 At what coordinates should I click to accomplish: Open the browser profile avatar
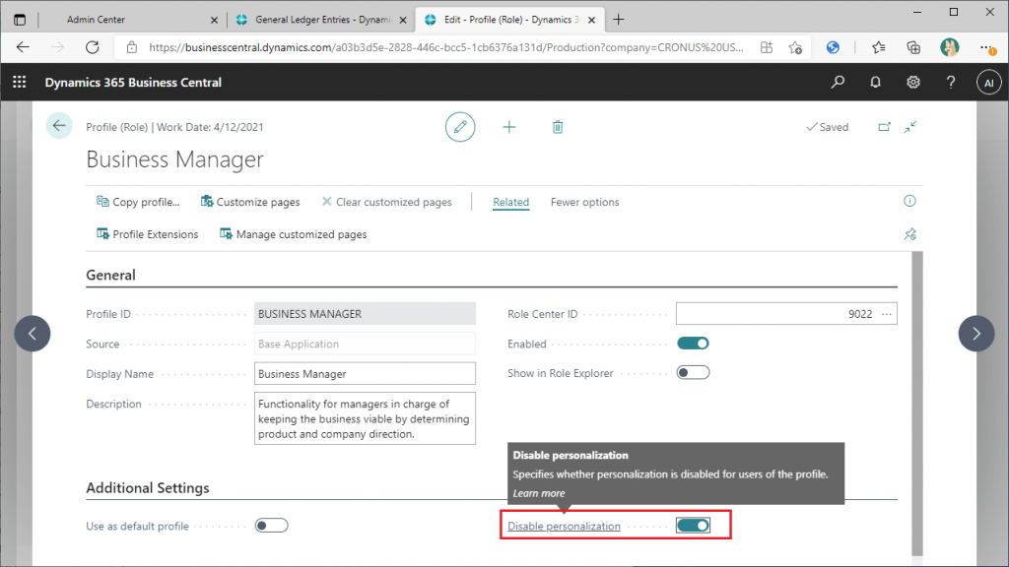[949, 47]
